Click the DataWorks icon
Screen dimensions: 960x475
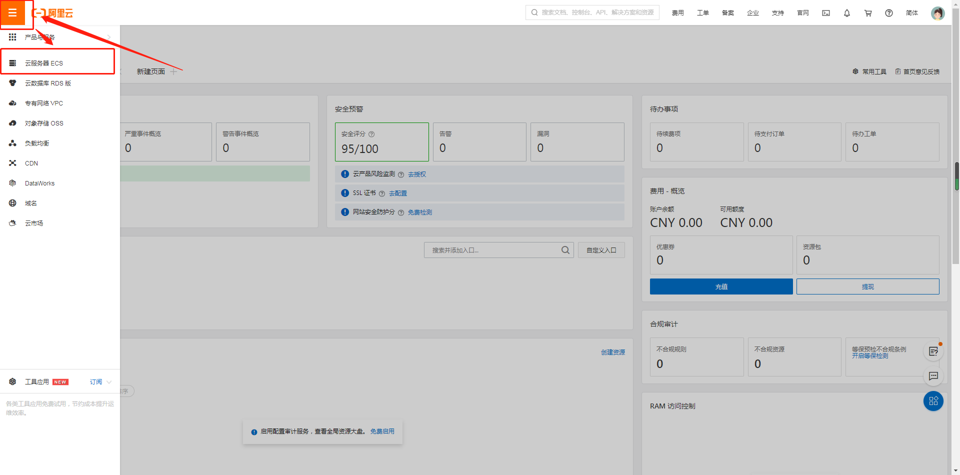tap(13, 183)
